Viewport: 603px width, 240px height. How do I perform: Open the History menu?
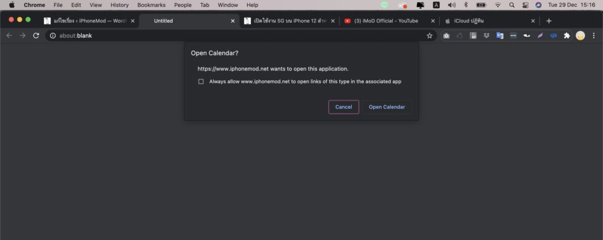pos(120,5)
